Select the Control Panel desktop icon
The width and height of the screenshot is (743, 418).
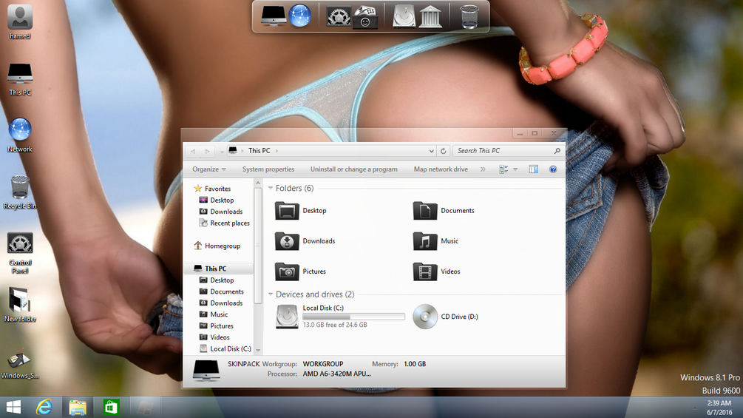click(20, 252)
